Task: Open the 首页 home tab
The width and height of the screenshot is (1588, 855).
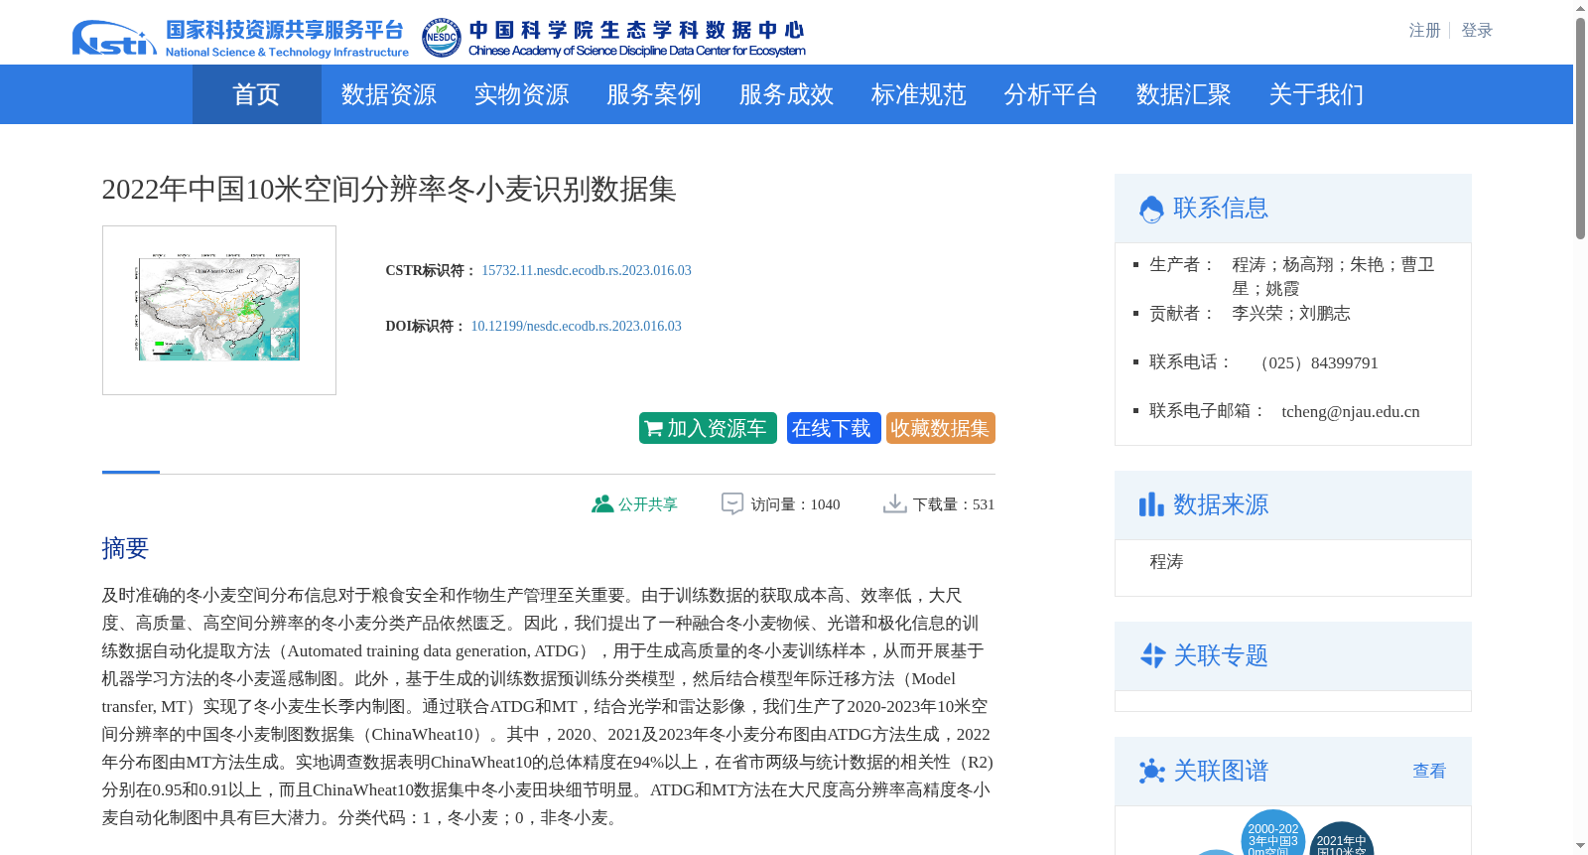Action: point(257,94)
